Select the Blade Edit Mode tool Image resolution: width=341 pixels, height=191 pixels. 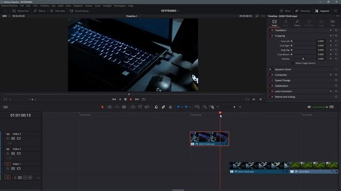point(124,107)
